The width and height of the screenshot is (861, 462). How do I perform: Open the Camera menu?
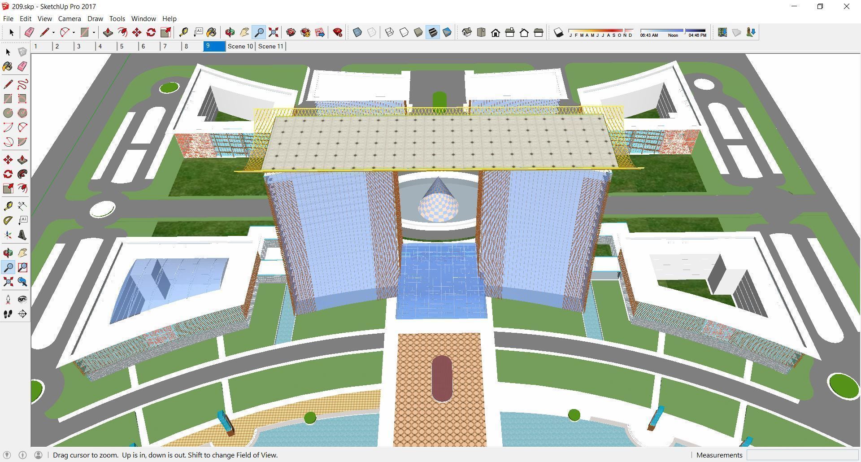click(x=70, y=19)
